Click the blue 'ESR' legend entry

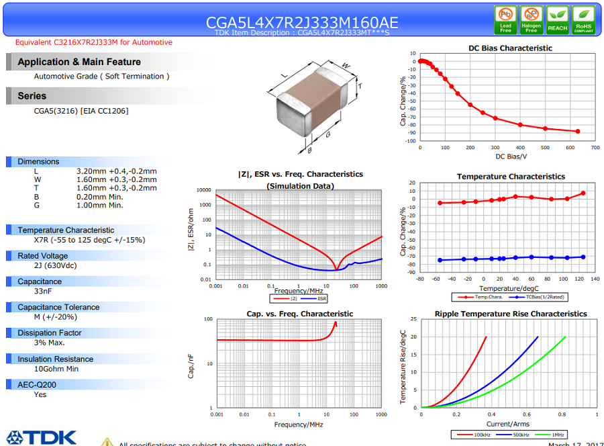coord(313,299)
